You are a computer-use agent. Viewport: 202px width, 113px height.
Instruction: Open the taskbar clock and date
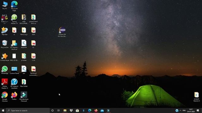coord(191,110)
